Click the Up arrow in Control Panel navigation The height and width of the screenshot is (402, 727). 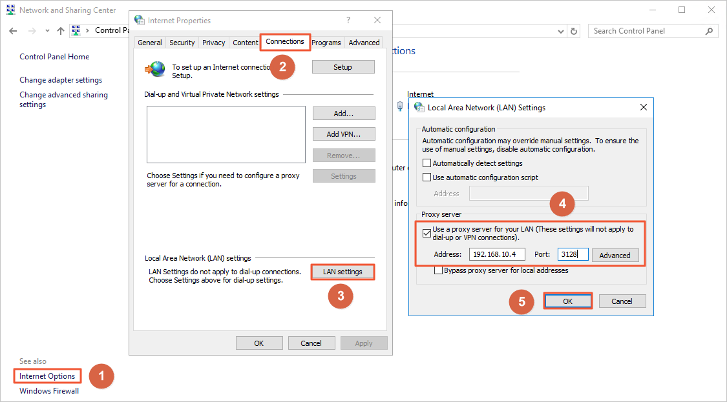tap(60, 31)
